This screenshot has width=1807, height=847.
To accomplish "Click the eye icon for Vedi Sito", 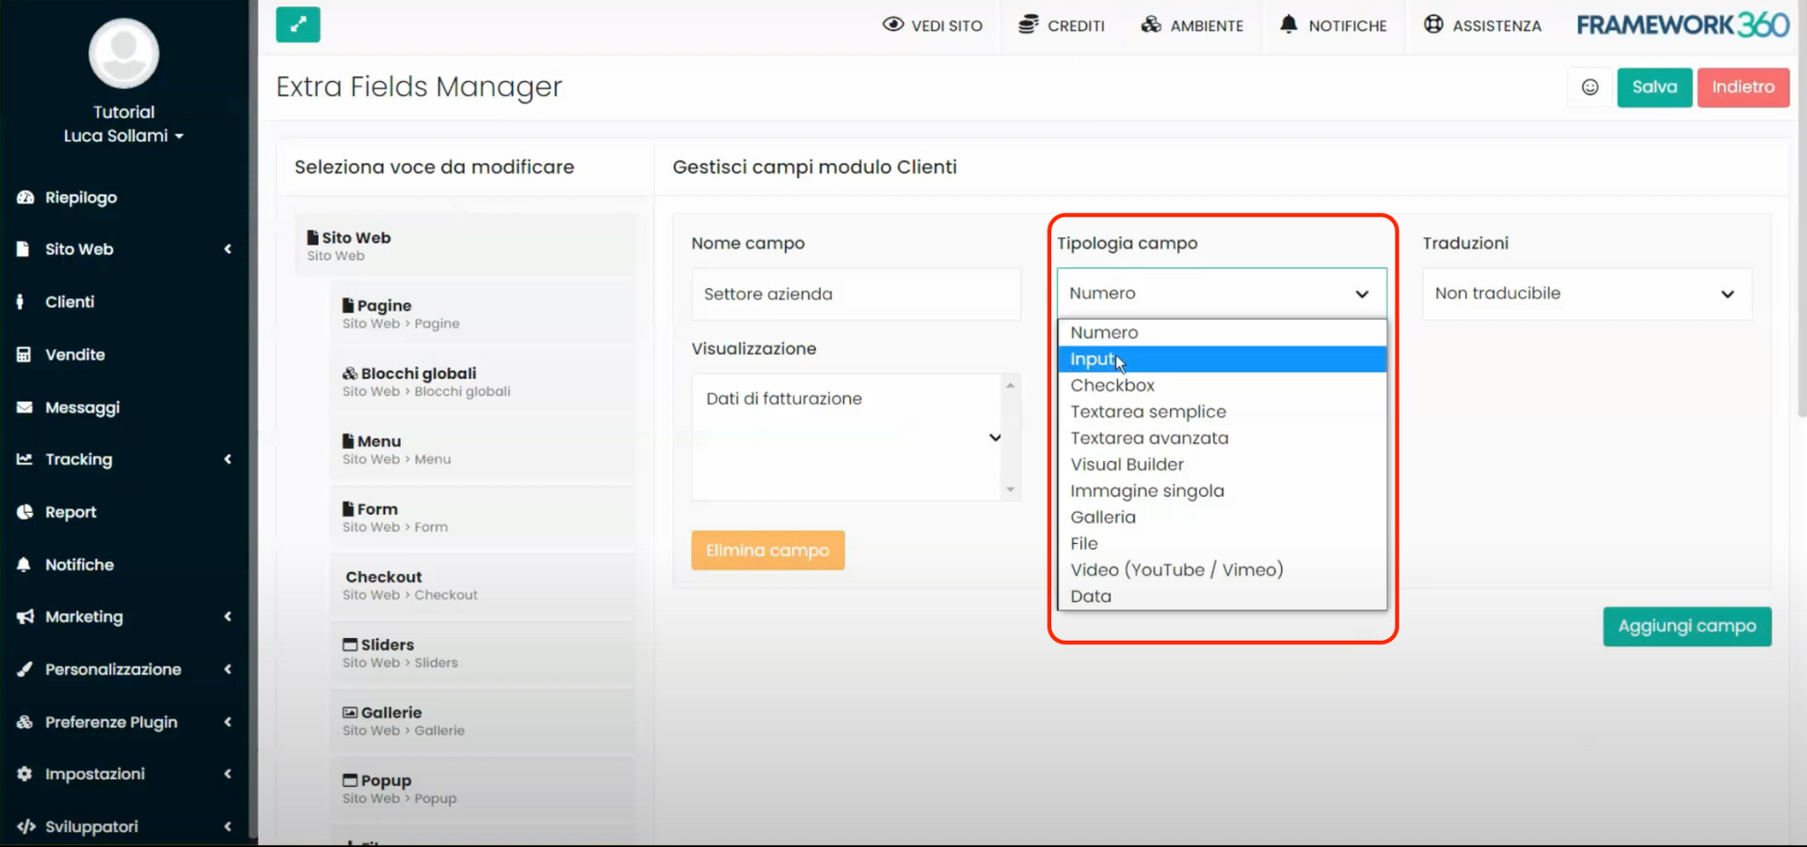I will [x=892, y=24].
